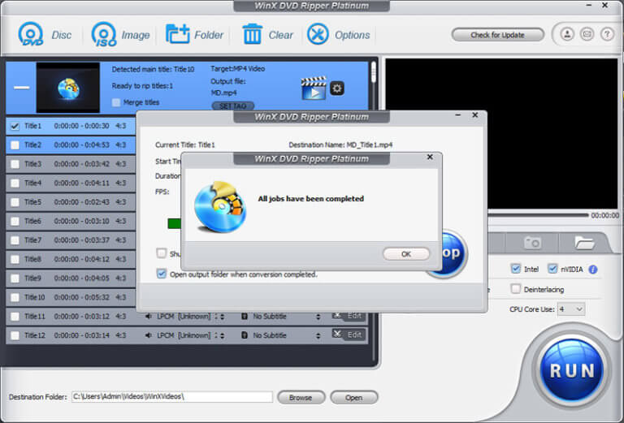Image resolution: width=624 pixels, height=423 pixels.
Task: Click the DVD preview thumbnail
Action: [x=68, y=88]
